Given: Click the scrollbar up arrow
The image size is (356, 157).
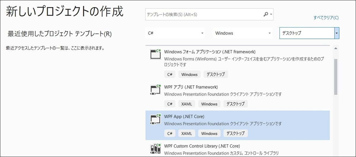Looking at the screenshot, I should pos(336,48).
